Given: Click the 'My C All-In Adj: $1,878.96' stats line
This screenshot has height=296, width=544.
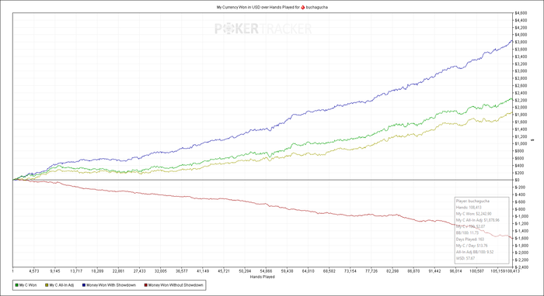Looking at the screenshot, I should point(478,220).
